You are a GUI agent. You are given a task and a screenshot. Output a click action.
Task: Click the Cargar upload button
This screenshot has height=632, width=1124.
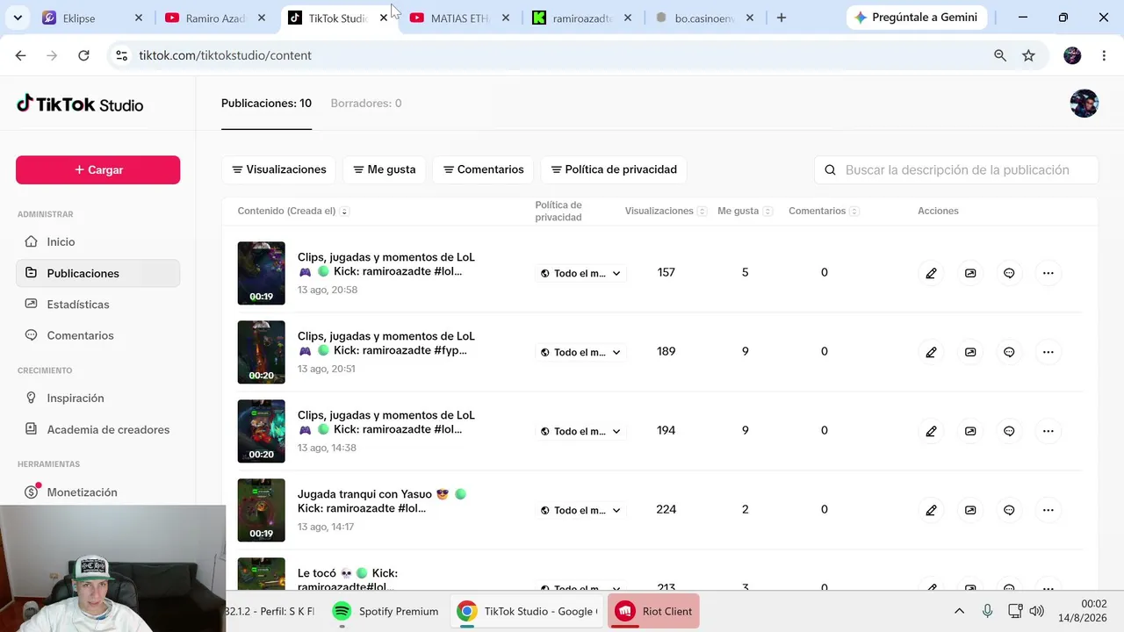click(x=97, y=169)
